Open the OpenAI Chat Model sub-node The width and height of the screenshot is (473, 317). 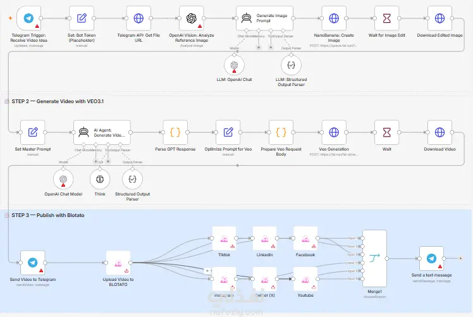[x=63, y=179]
